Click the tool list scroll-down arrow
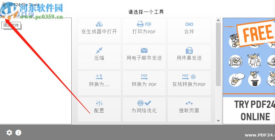 (x=218, y=120)
